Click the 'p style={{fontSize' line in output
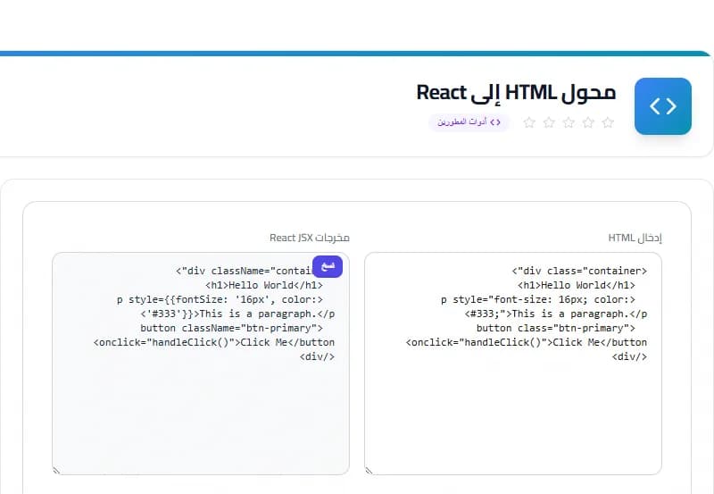714x494 pixels. coord(220,299)
